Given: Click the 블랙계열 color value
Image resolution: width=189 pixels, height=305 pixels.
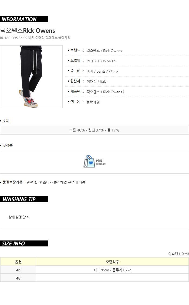Looking at the screenshot, I should [x=93, y=102].
